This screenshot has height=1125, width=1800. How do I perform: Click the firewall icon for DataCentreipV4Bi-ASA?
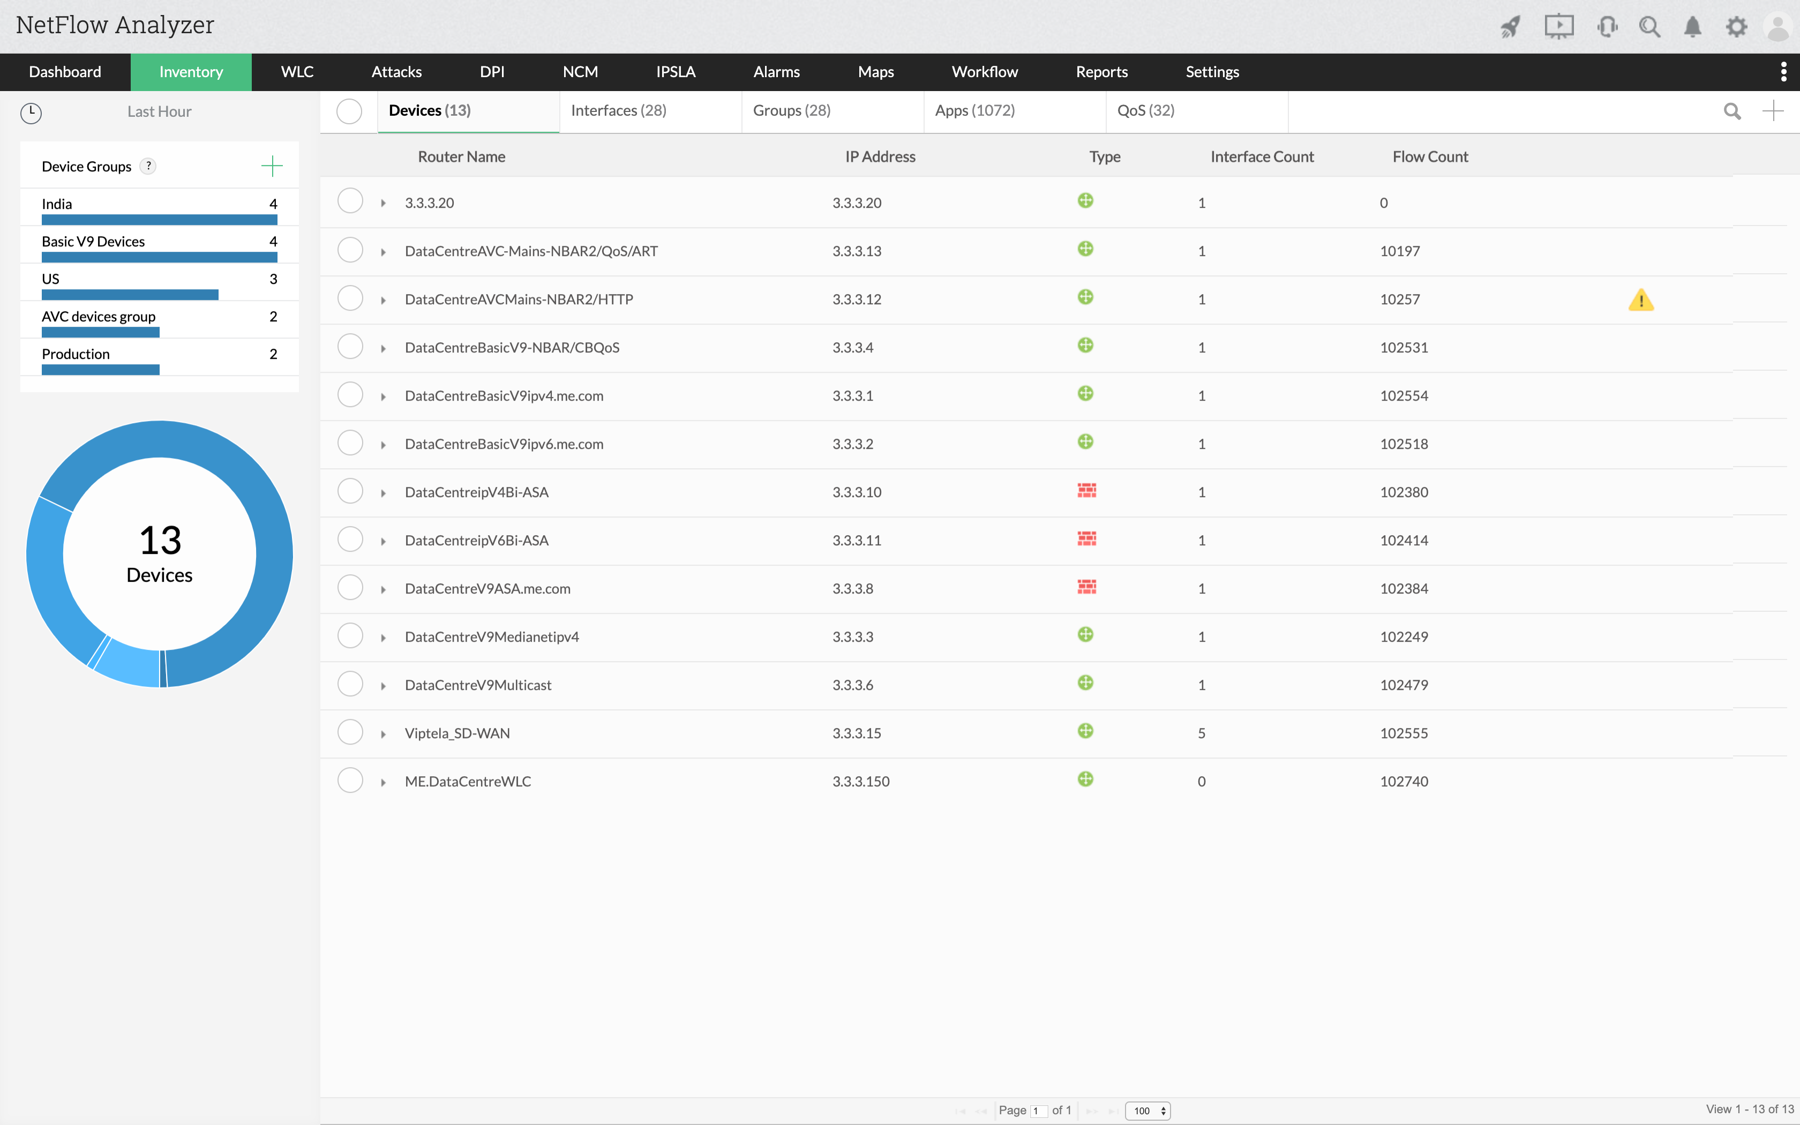1086,490
